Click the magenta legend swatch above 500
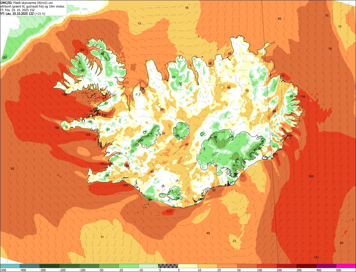356x272 pixels. tap(346, 266)
